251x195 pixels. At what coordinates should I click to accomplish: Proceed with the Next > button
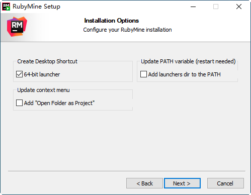pos(182,183)
